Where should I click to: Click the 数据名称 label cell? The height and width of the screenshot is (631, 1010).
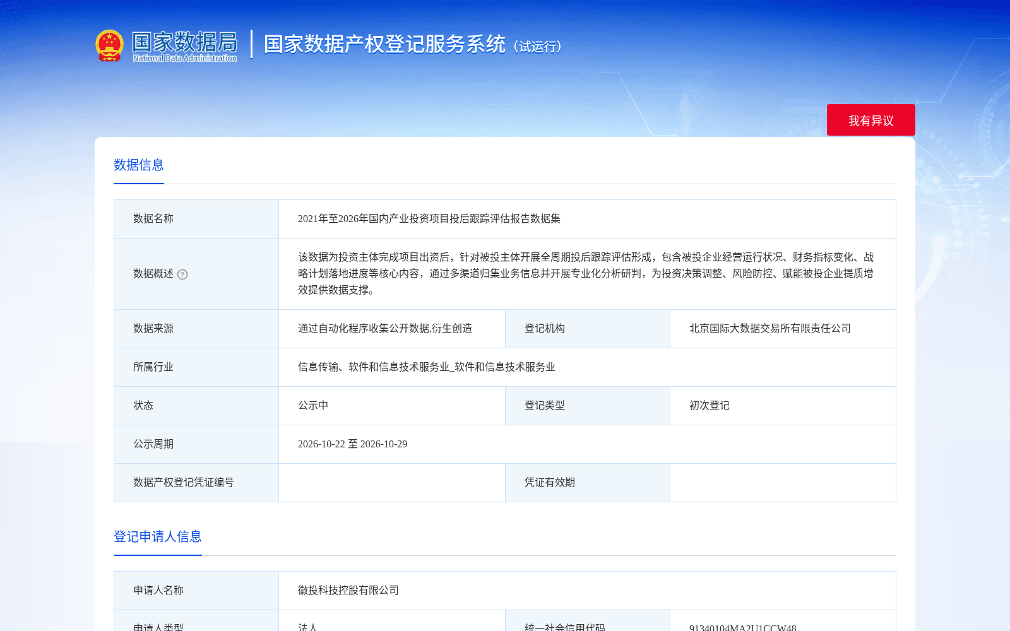point(196,219)
